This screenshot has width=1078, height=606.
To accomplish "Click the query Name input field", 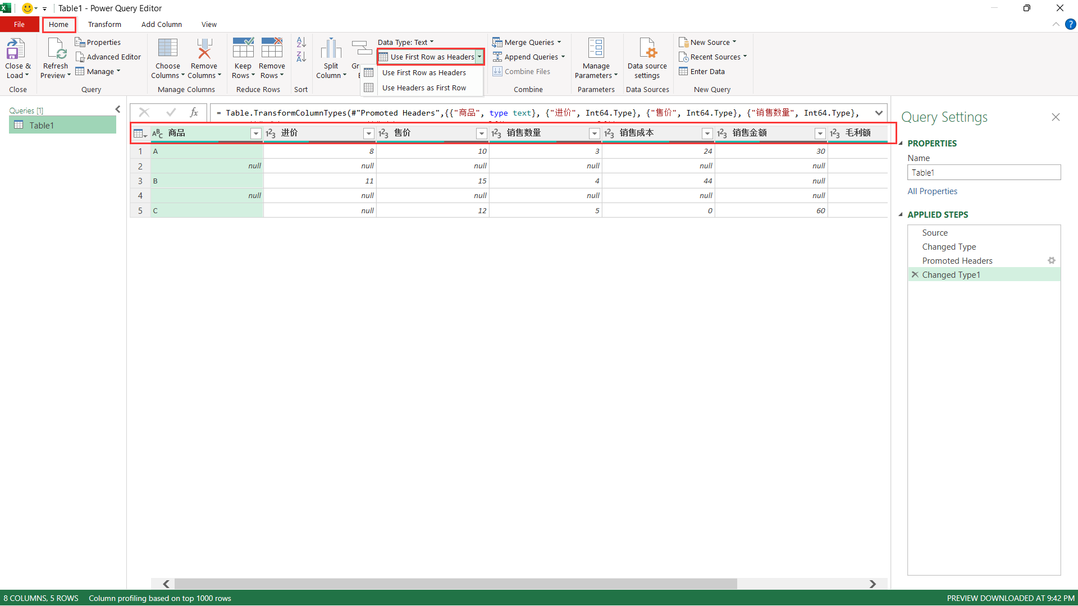I will pos(983,173).
